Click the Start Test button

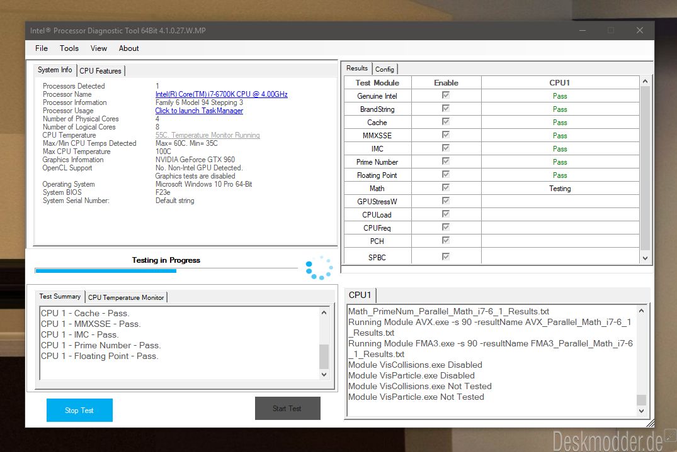tap(288, 409)
